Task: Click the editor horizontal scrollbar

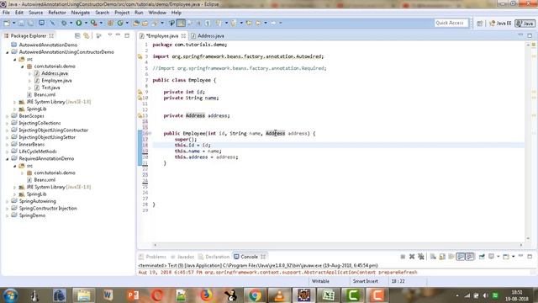Action: click(x=338, y=245)
